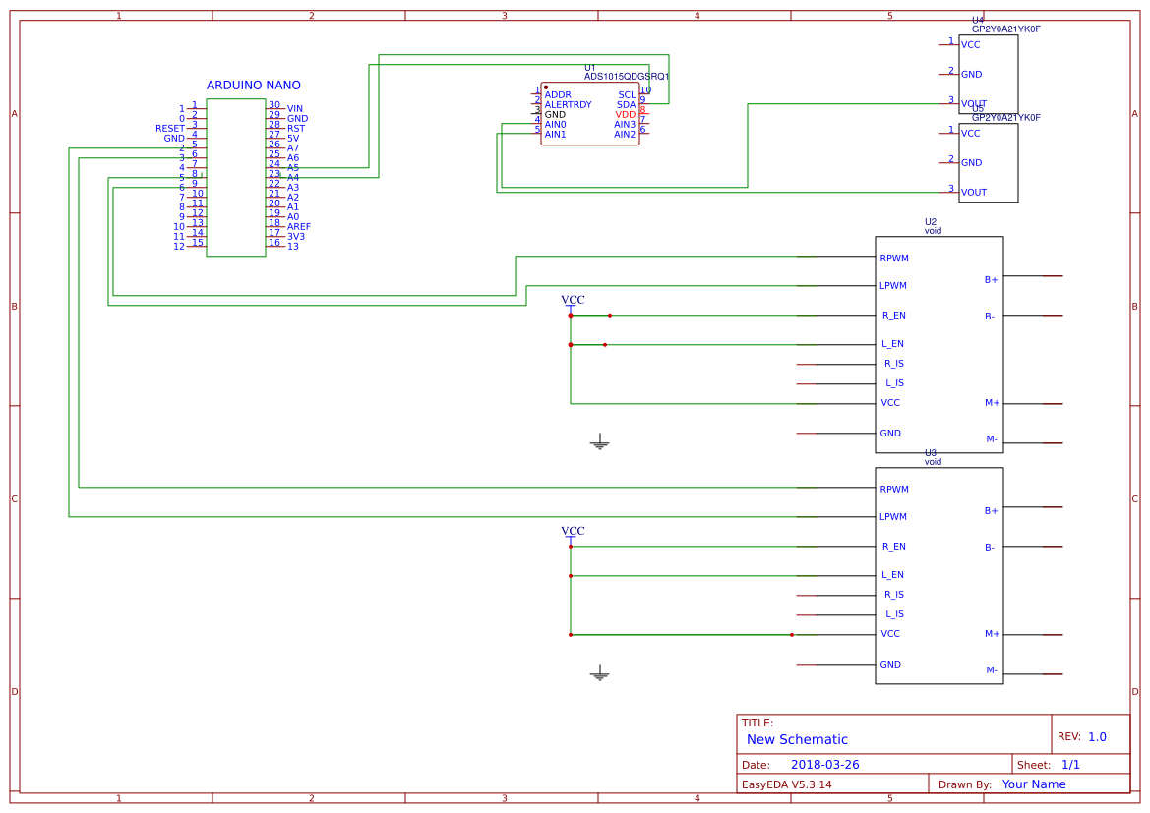Viewport: 1150px width, 813px height.
Task: Click the REV value 1.0
Action: (1097, 737)
